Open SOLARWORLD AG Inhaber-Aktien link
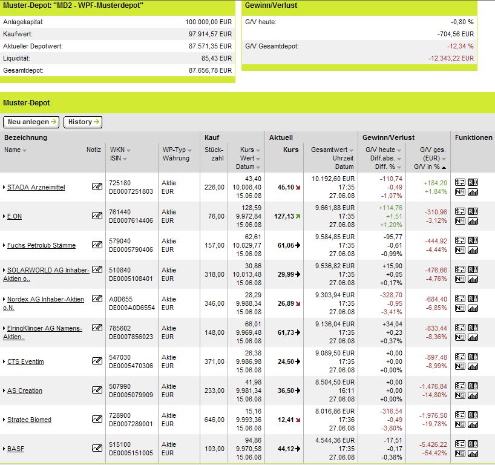The height and width of the screenshot is (465, 495). tap(47, 274)
